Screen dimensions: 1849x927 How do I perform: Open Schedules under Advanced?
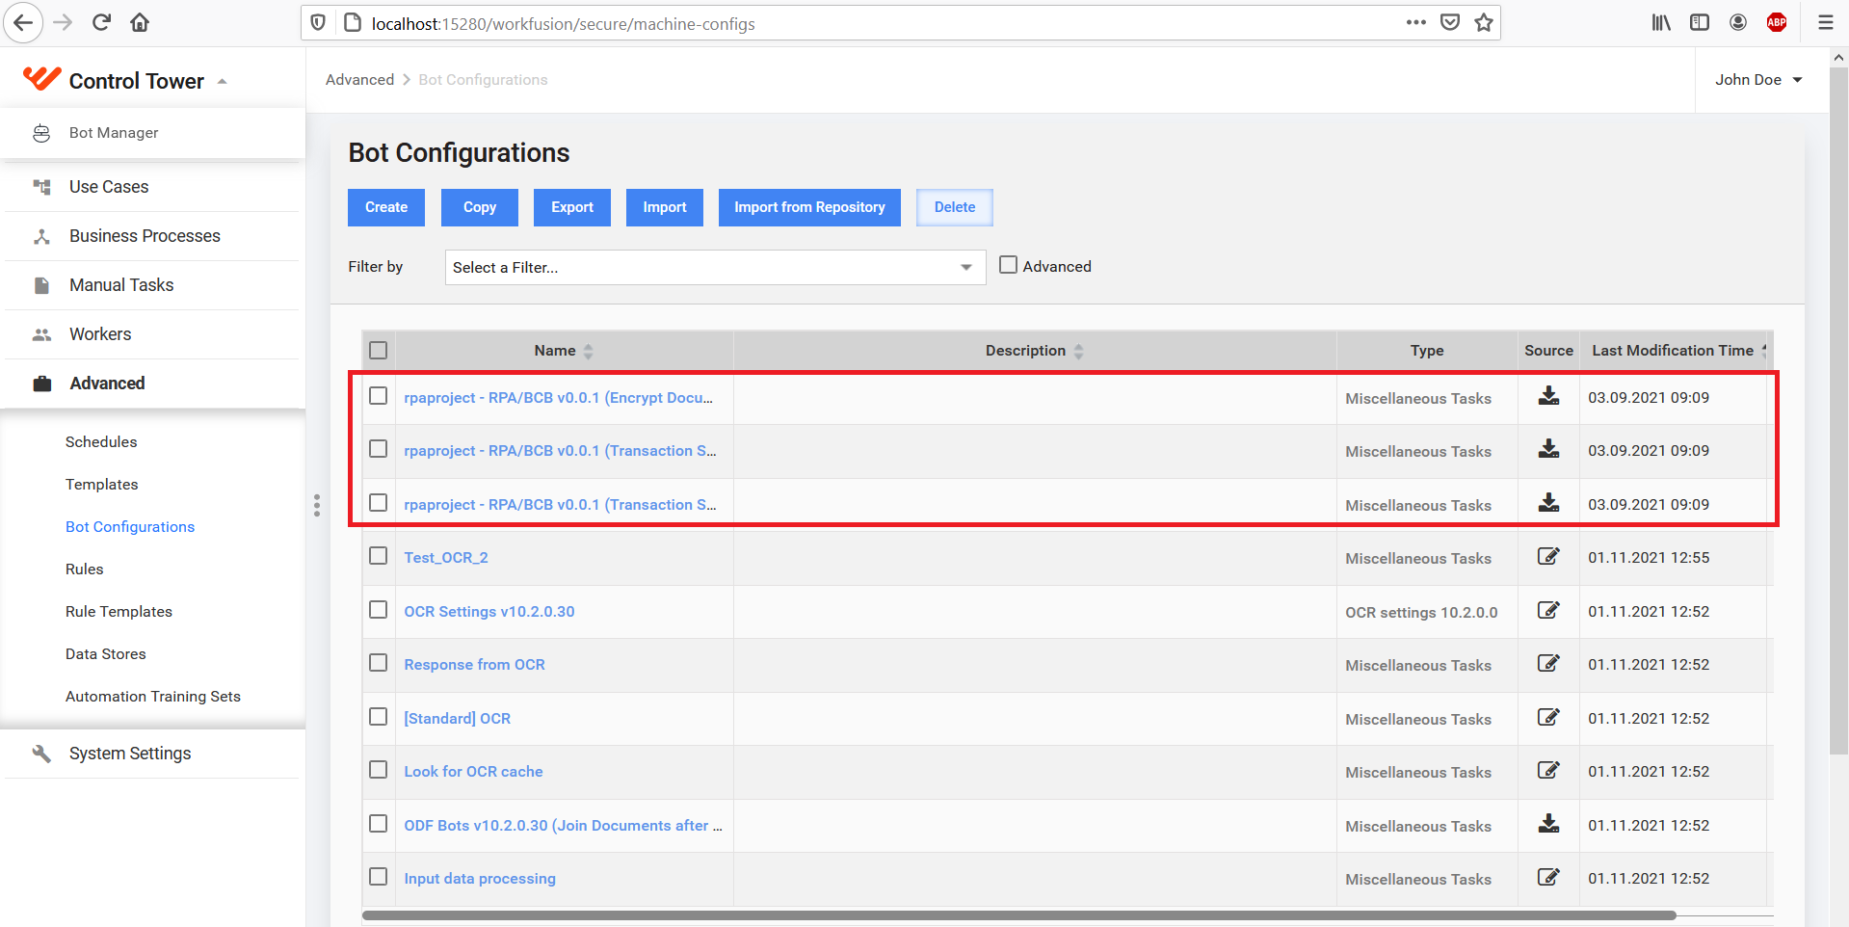(101, 441)
